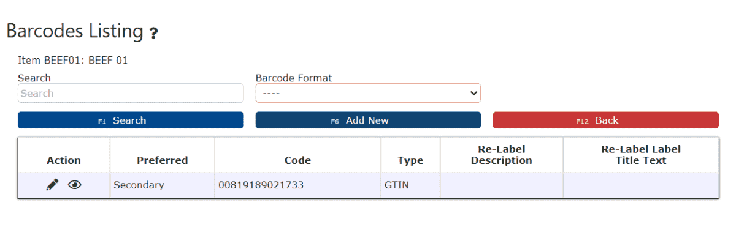This screenshot has width=736, height=241.
Task: Open the Barcode Format dropdown
Action: click(368, 93)
